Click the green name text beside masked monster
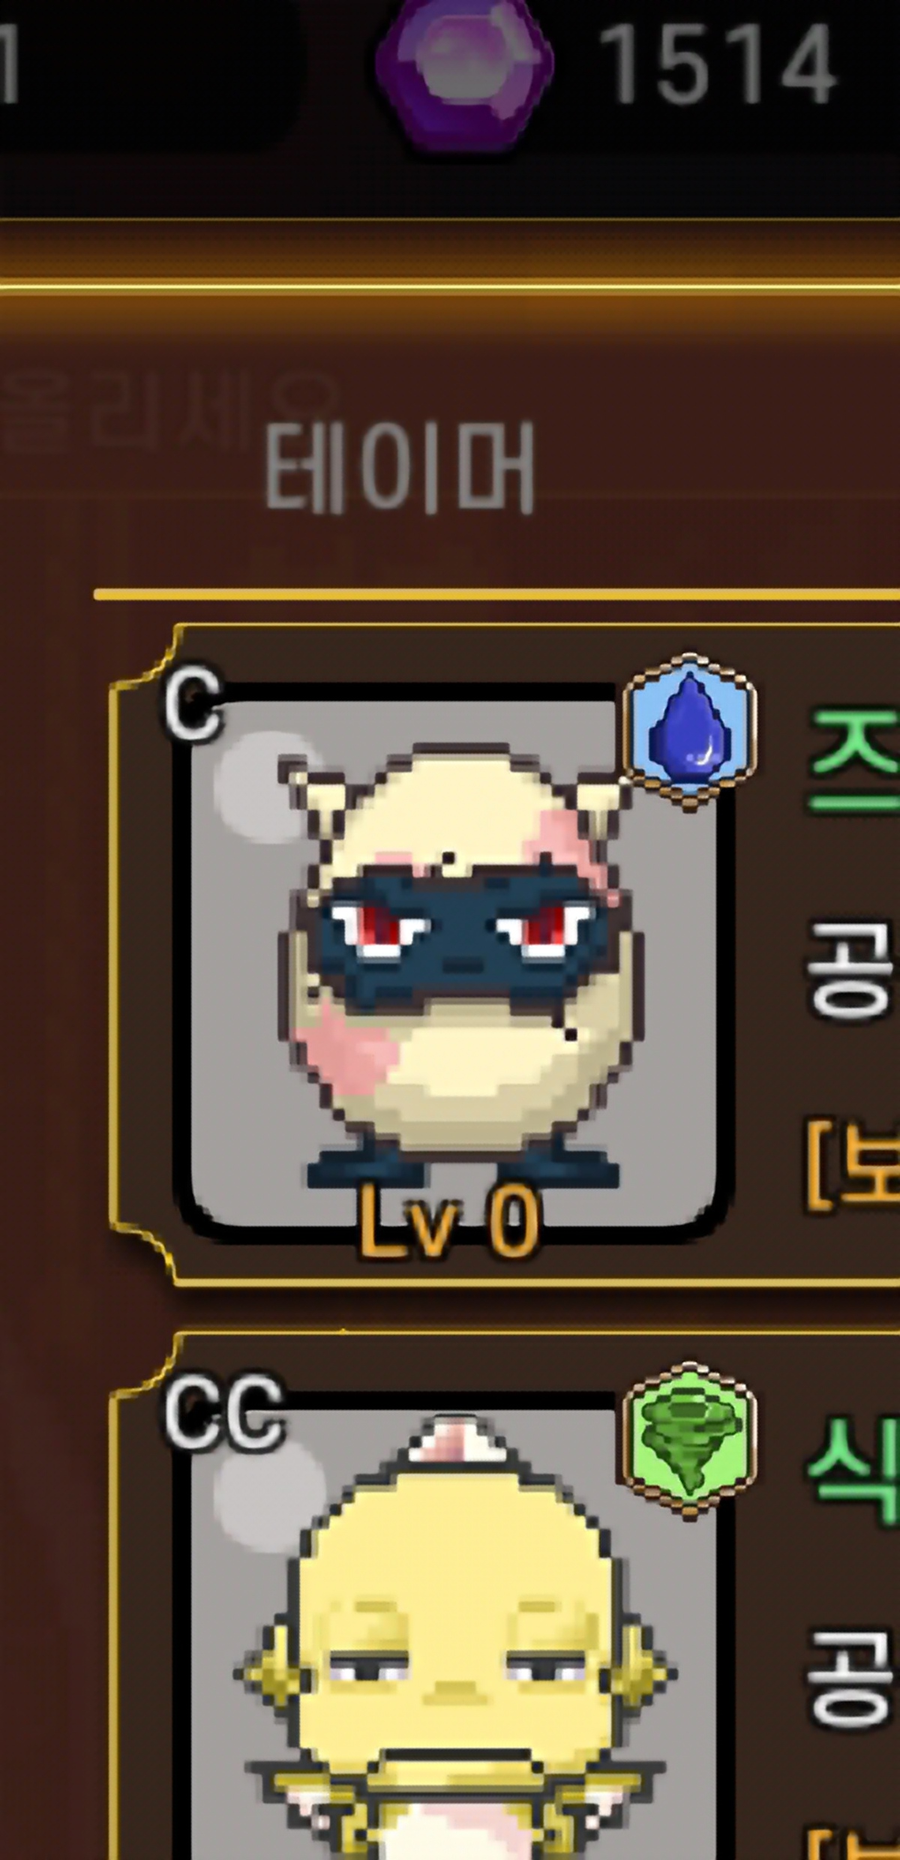Viewport: 900px width, 1860px height. pos(853,761)
